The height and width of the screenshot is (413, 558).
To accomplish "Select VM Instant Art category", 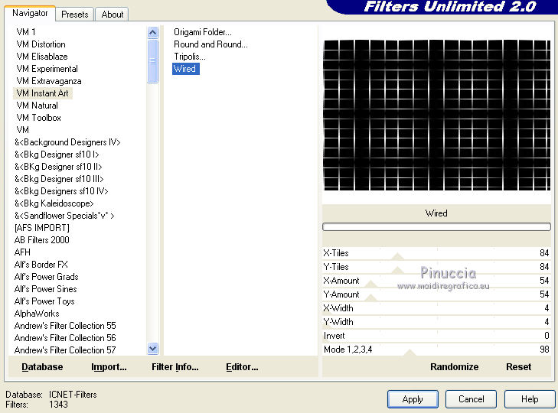I will [43, 93].
